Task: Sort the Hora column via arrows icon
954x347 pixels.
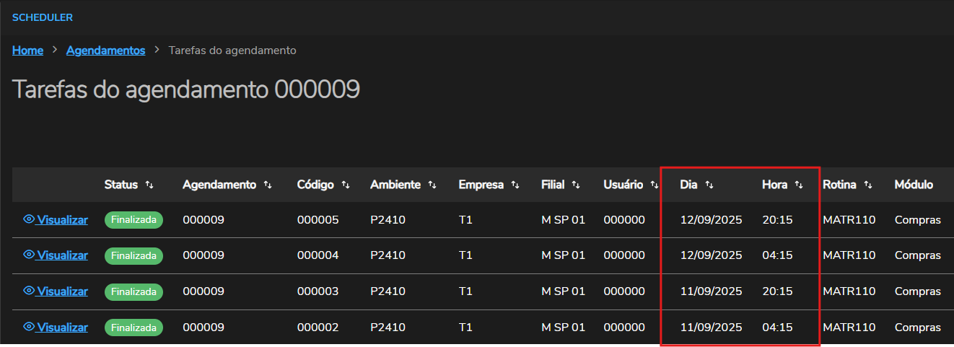Action: pos(799,185)
